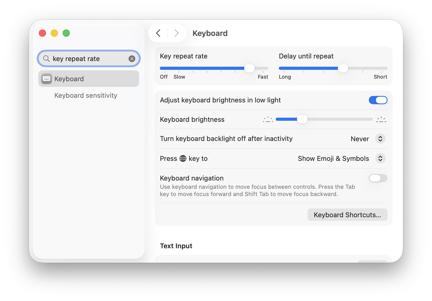The width and height of the screenshot is (432, 301).
Task: Clear the search field text
Action: (x=132, y=59)
